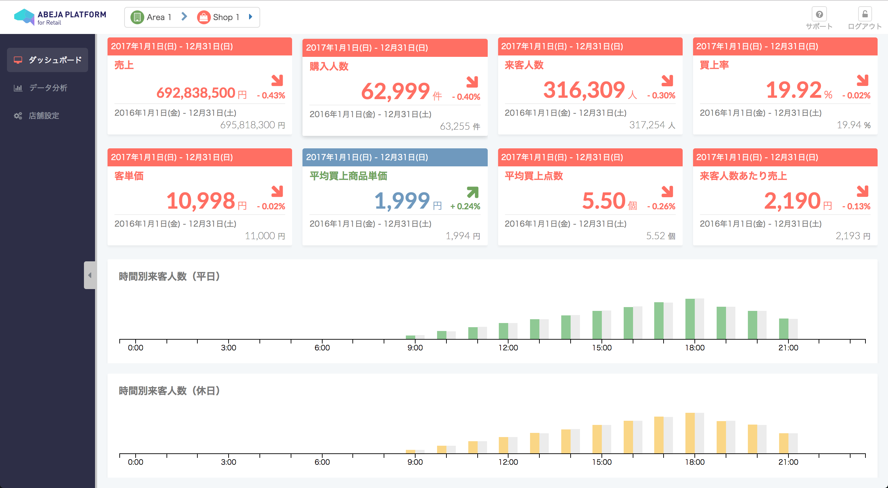Click the 62,999 purchasers value

(395, 91)
